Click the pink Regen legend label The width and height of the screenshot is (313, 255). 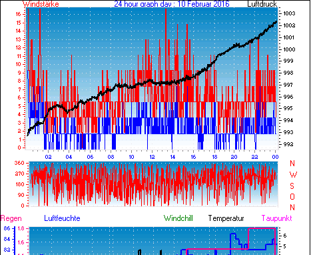tap(11, 218)
